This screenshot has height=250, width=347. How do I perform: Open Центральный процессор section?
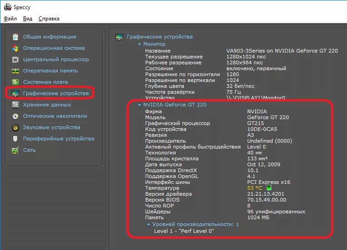coord(56,59)
